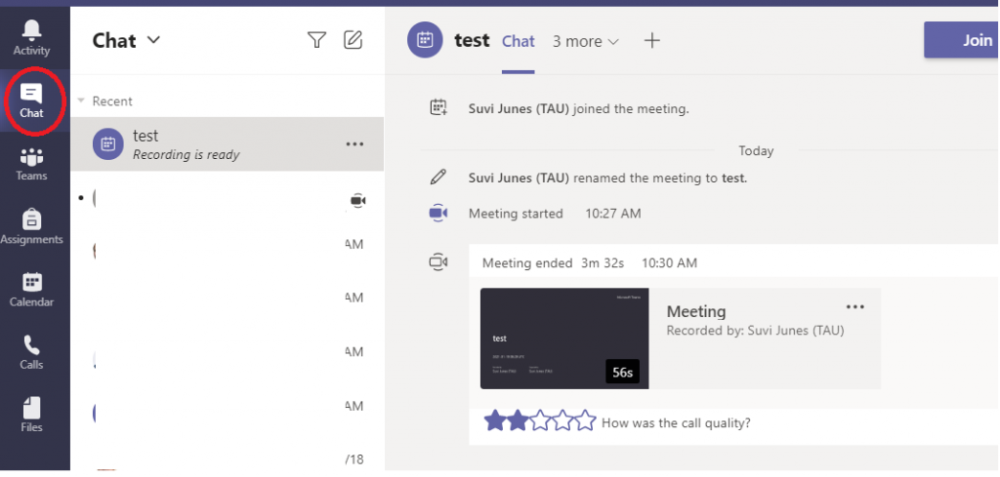Screen dimensions: 1000x477
Task: Expand the '3 more' tabs dropdown
Action: 586,41
